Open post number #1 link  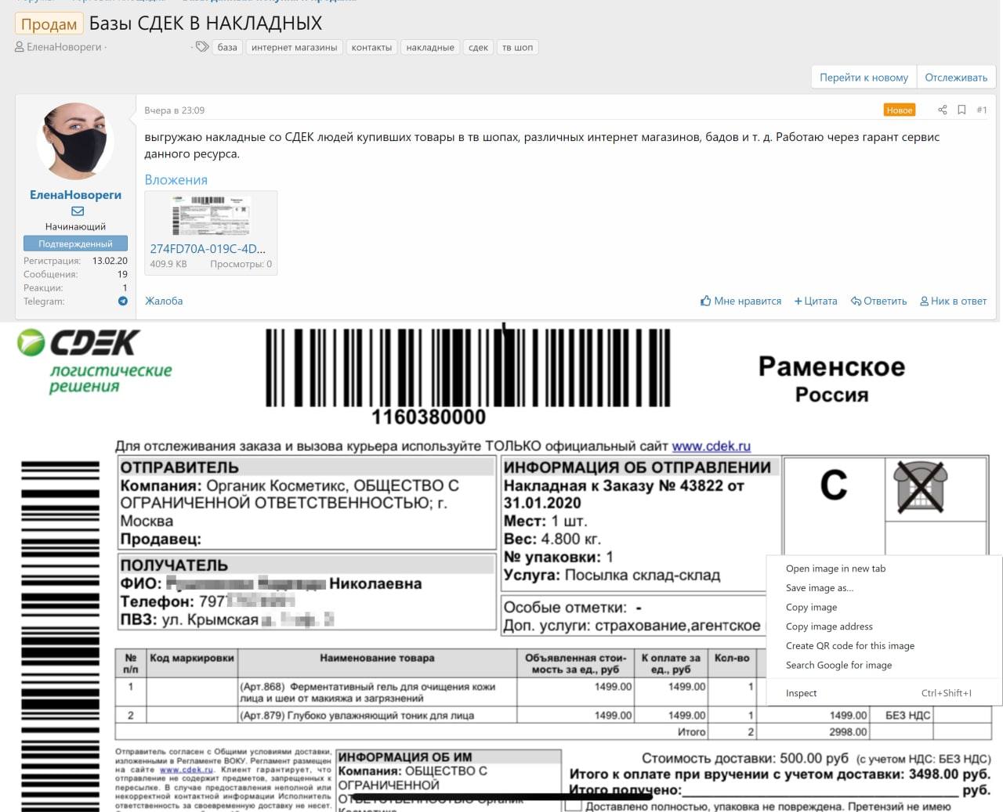pyautogui.click(x=982, y=110)
